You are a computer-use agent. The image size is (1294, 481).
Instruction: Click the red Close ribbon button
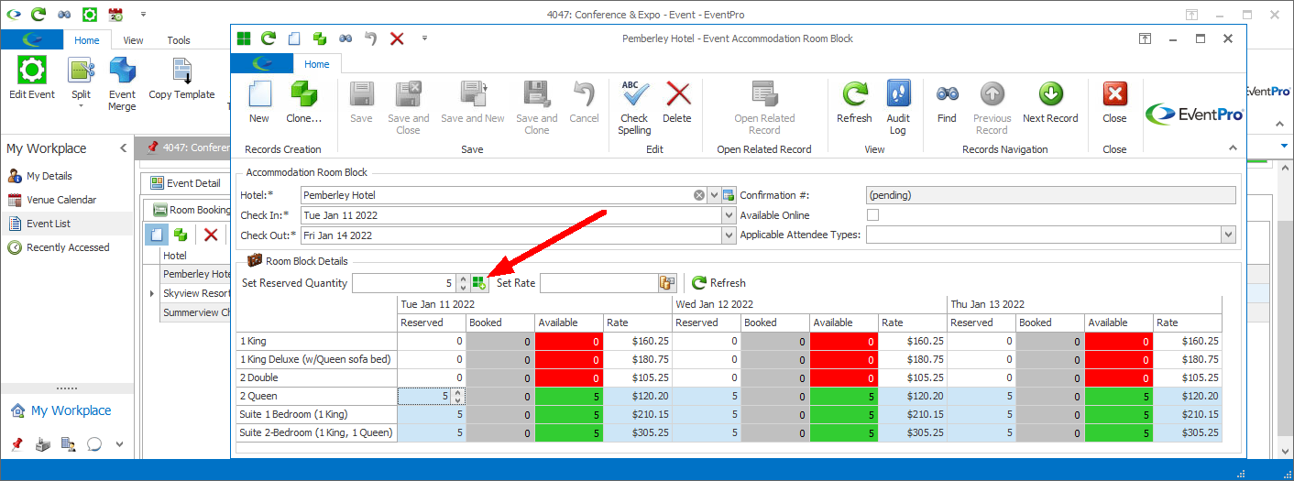point(1114,101)
